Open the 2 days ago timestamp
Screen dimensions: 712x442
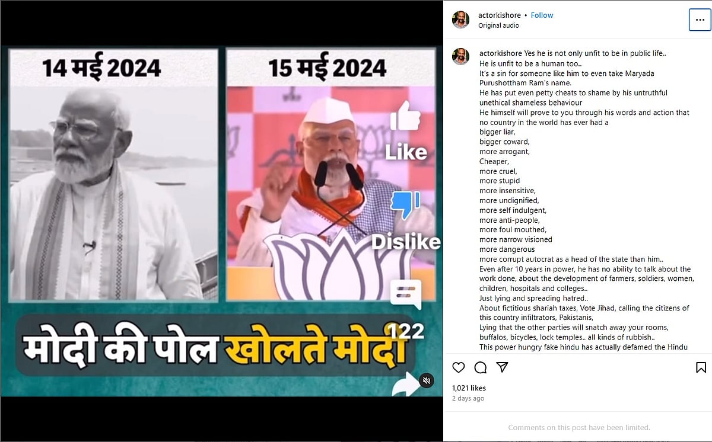click(468, 398)
